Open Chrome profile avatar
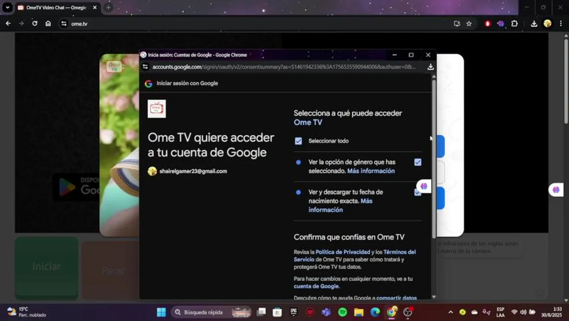 click(548, 24)
